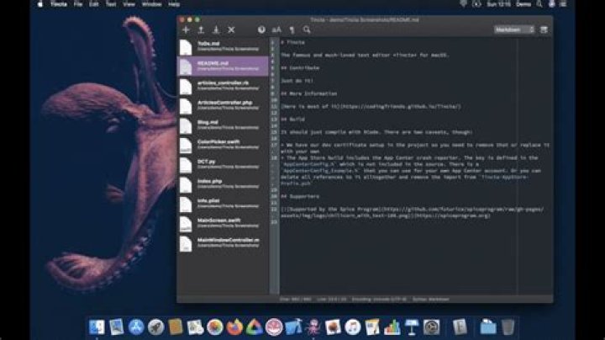The image size is (605, 340).
Task: Open Finder from the Dock
Action: [97, 327]
